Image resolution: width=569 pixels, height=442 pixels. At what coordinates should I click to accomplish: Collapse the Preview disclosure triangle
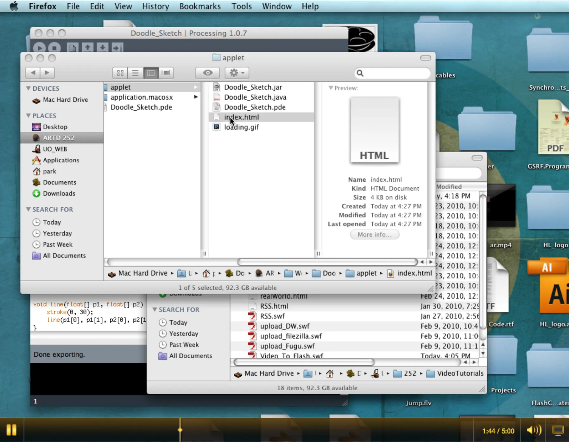click(x=331, y=88)
